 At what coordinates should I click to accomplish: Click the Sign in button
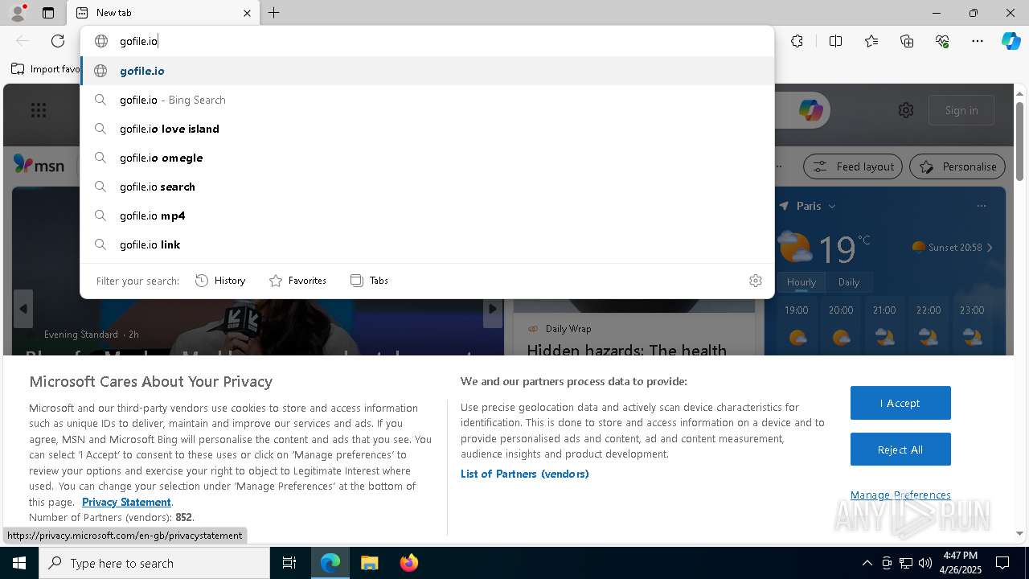pos(961,110)
